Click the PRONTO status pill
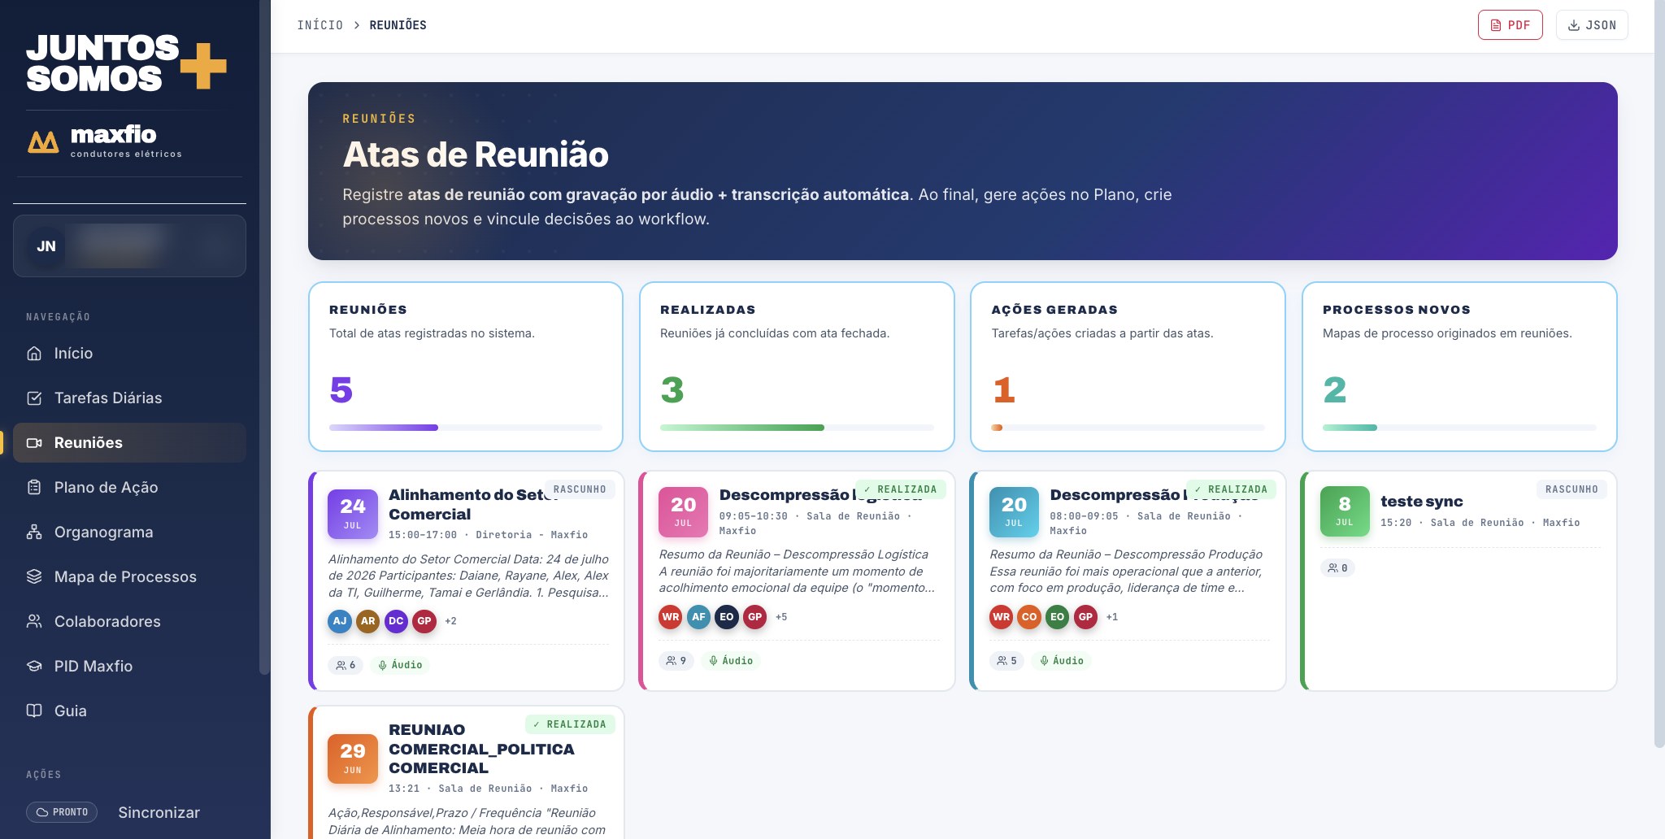Viewport: 1665px width, 839px height. point(62,812)
